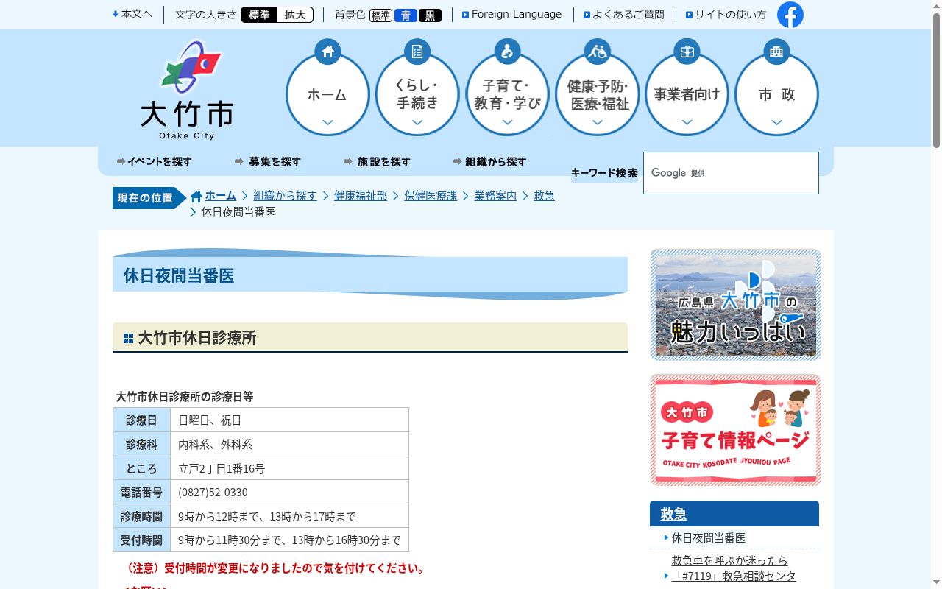Expand the 子育て・教育・学び menu chevron
Screen dimensions: 942x589
pos(507,122)
